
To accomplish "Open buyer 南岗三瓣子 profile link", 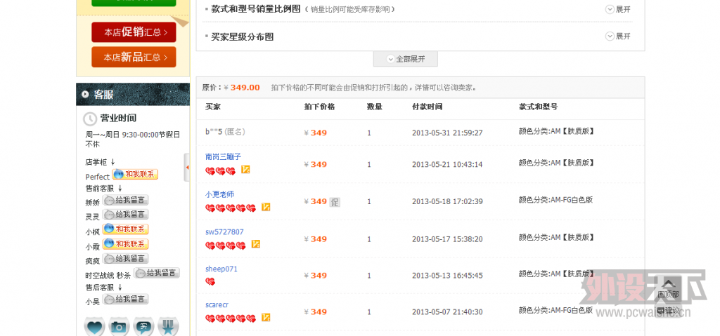I will [x=223, y=156].
